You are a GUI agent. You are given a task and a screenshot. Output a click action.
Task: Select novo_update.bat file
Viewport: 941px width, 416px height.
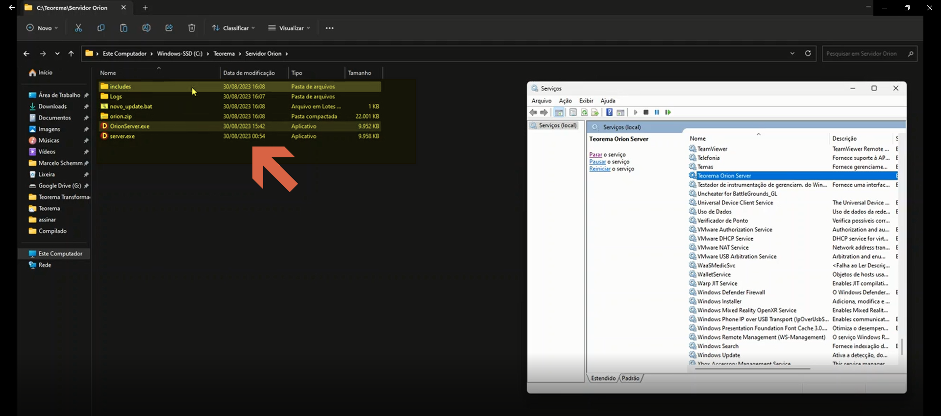(x=240, y=106)
